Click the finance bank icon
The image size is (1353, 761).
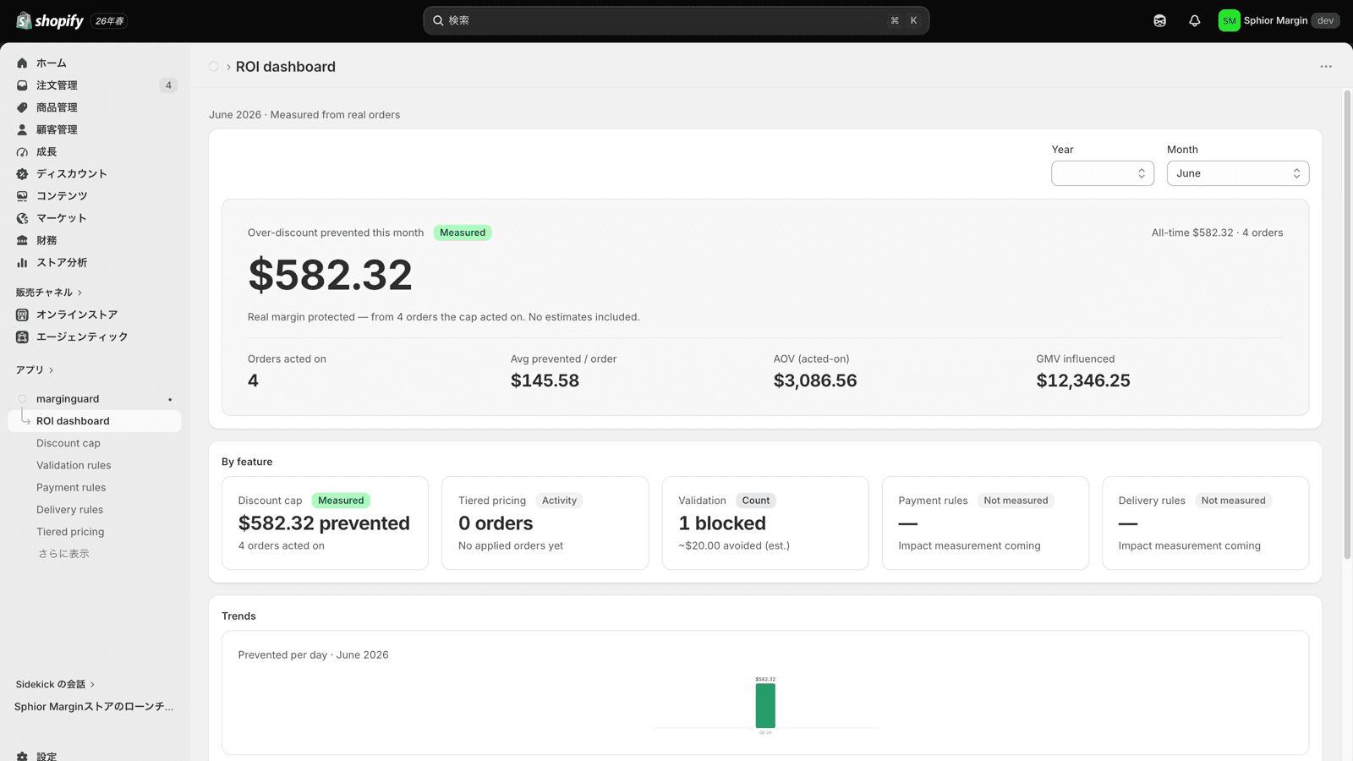(x=22, y=240)
